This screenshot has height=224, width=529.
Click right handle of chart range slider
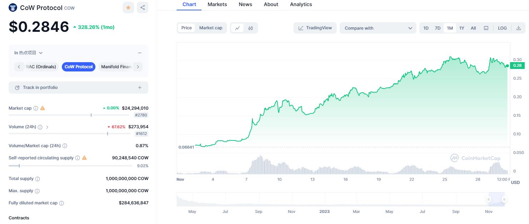[x=504, y=199]
